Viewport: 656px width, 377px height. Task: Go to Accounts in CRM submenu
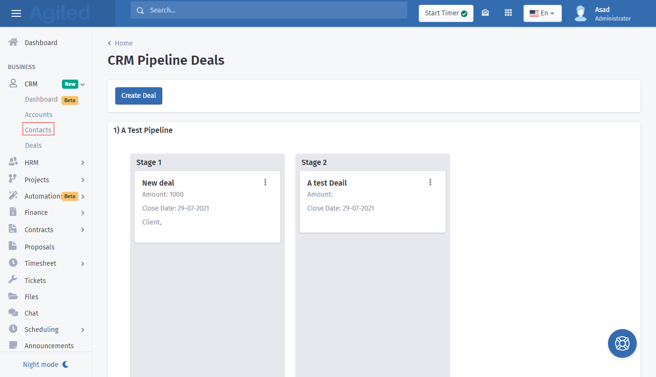(38, 115)
